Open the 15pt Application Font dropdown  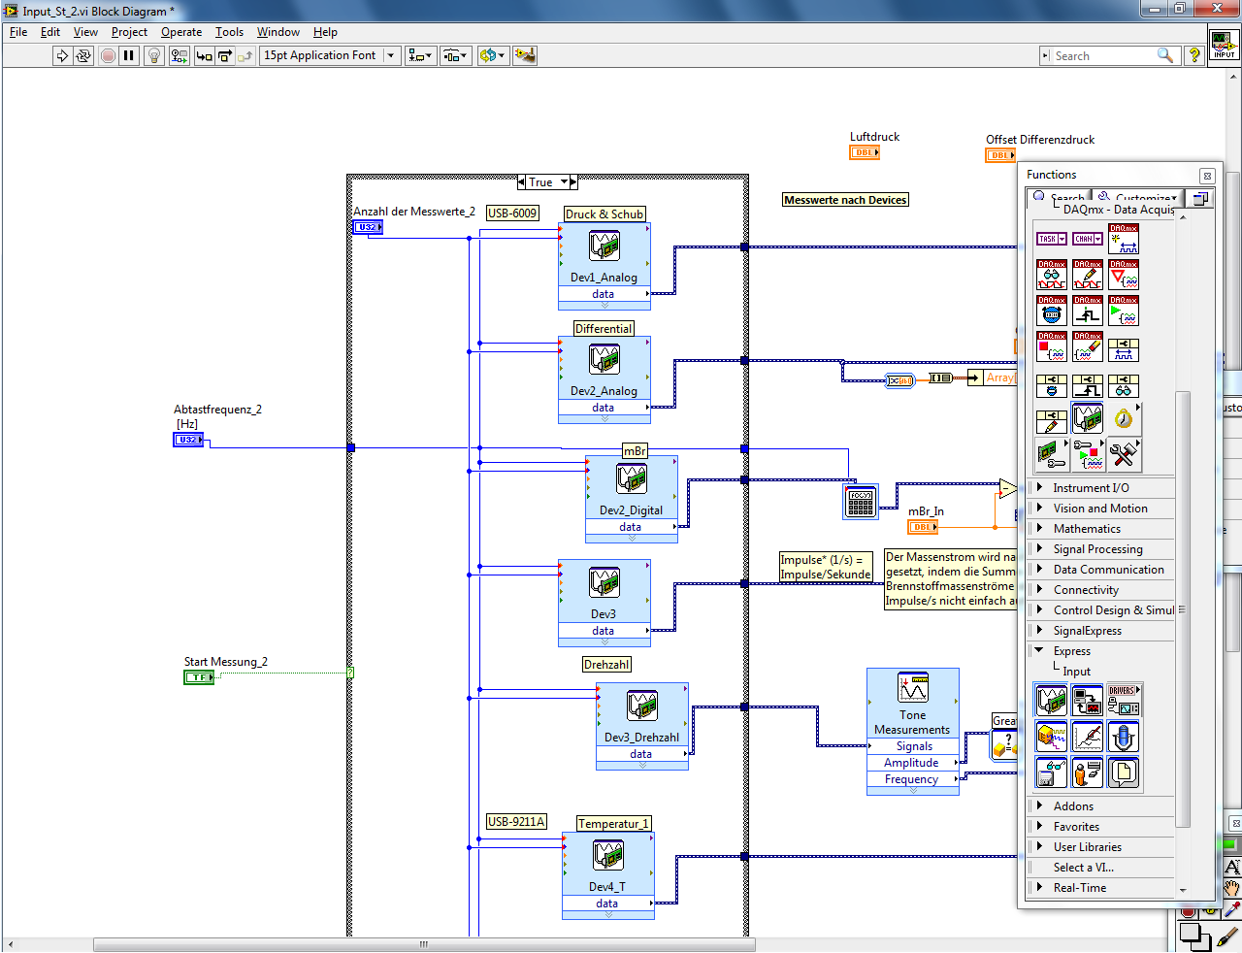pyautogui.click(x=391, y=56)
